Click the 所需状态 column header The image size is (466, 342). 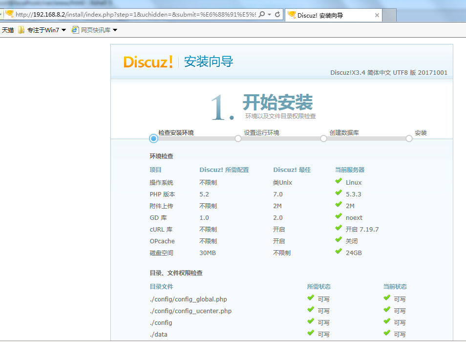coord(319,286)
